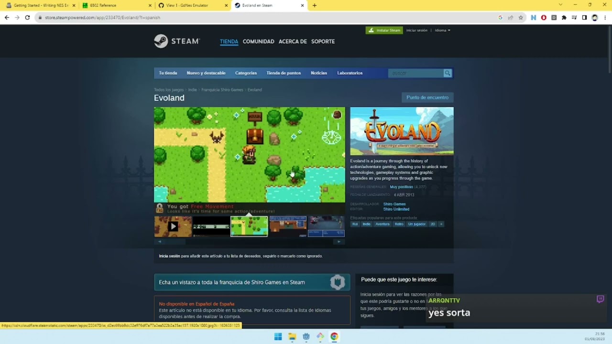The height and width of the screenshot is (344, 612).
Task: Open the SOPORTE page
Action: [x=323, y=42]
